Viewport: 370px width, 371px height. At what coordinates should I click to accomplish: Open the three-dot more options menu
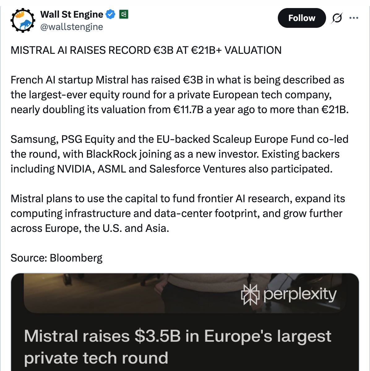tap(353, 18)
